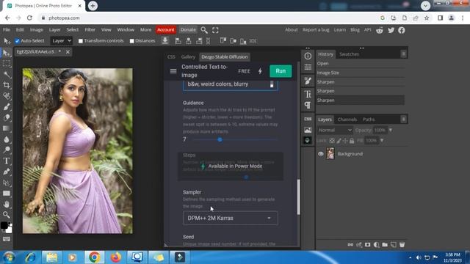
Task: Open the Properties sliders panel icon
Action: pyautogui.click(x=308, y=67)
